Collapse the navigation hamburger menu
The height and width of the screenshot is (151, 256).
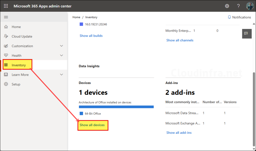[6, 17]
